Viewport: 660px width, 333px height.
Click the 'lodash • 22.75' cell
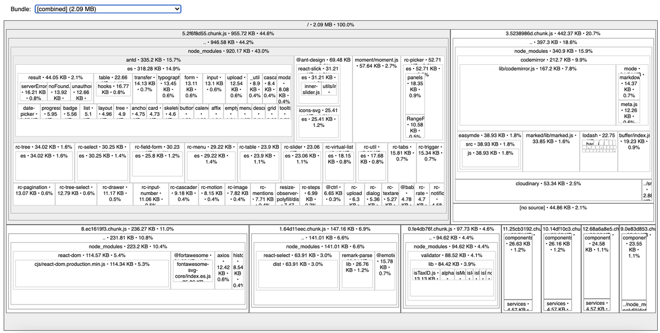(x=598, y=135)
